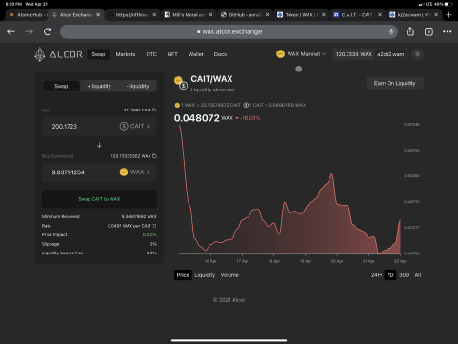Tap the microphone icon in address bar

[391, 31]
